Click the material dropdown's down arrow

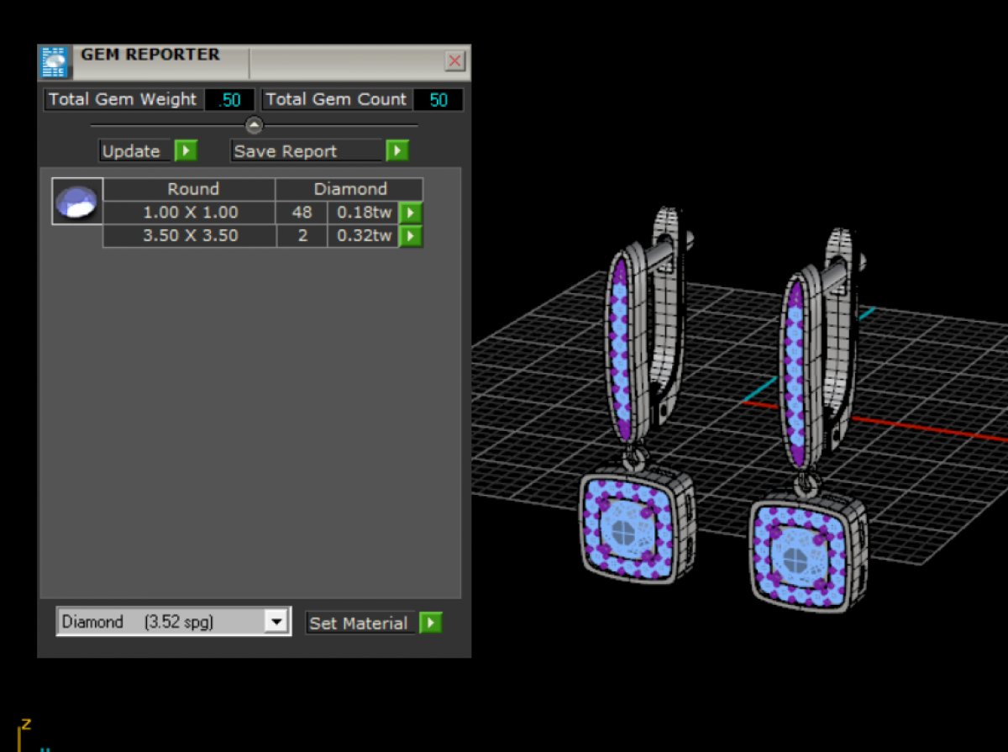coord(276,622)
